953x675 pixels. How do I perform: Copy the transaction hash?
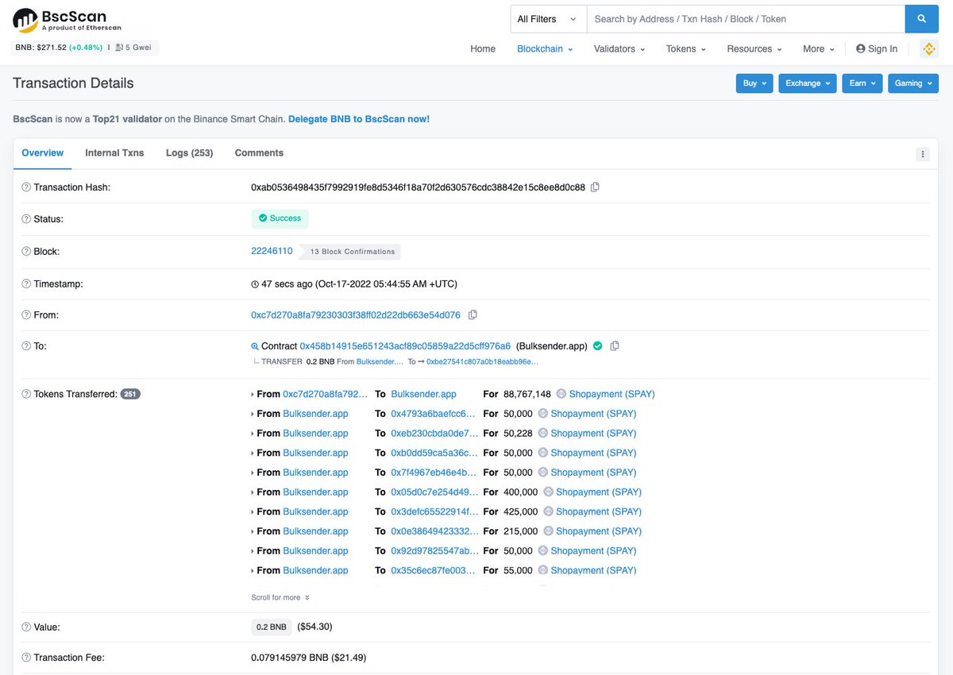click(595, 187)
